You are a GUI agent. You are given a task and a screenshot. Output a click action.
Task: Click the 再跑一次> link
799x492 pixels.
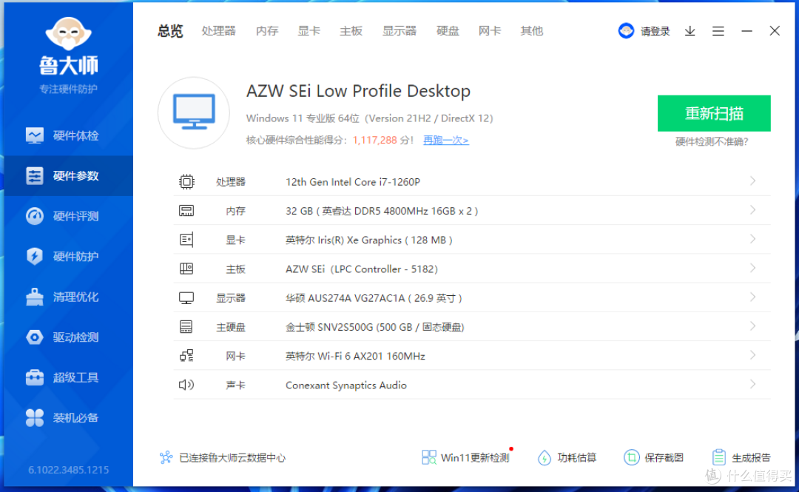pyautogui.click(x=446, y=141)
